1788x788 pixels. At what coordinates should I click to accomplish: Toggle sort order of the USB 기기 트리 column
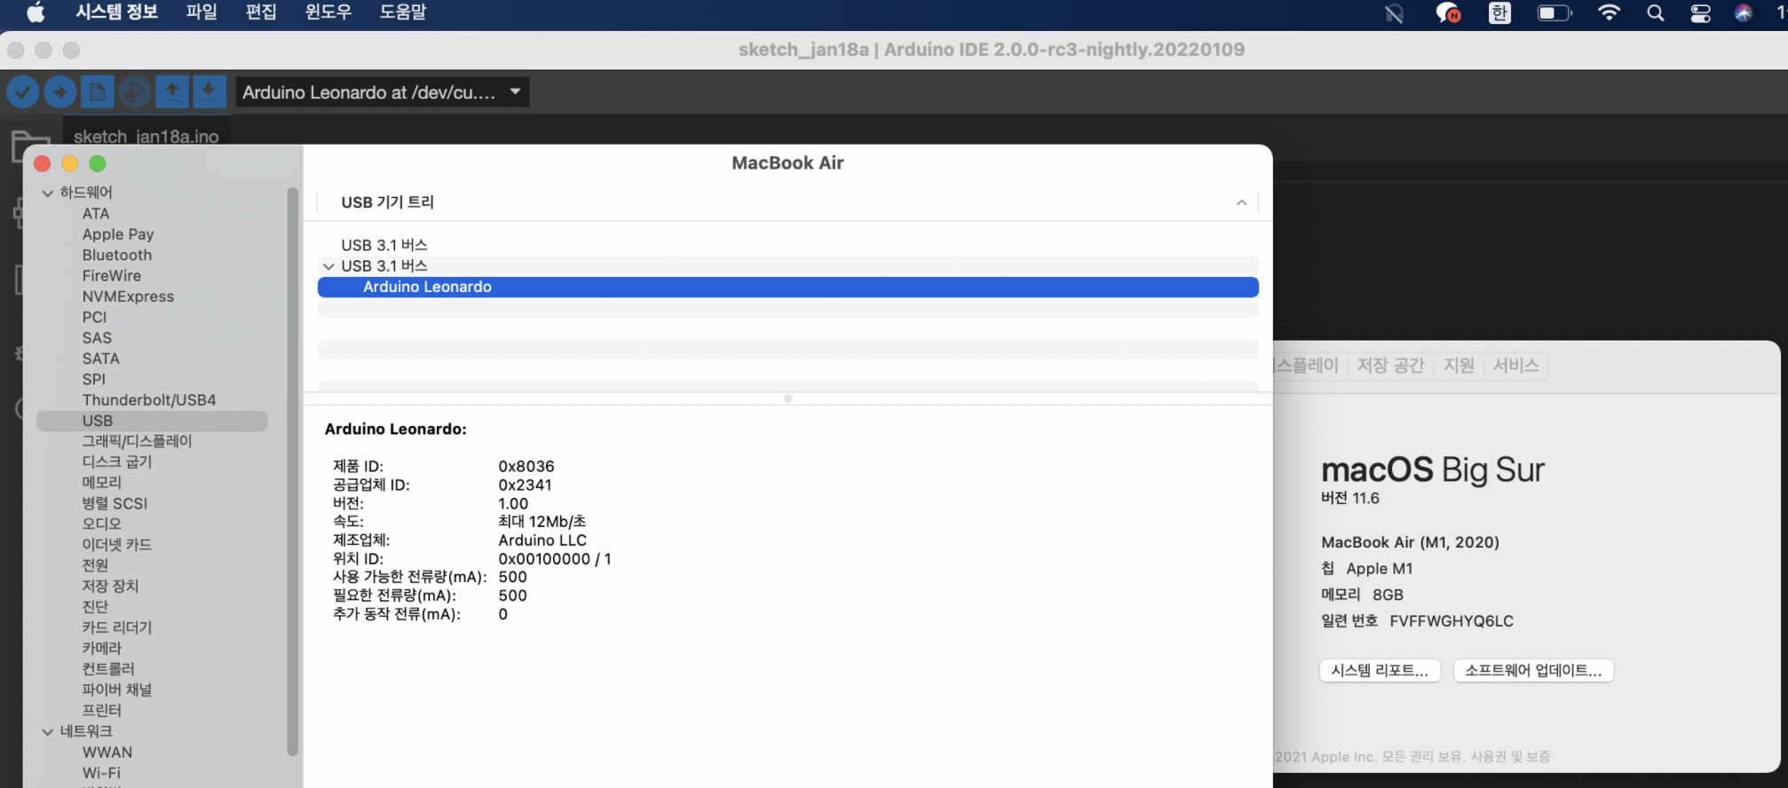click(x=1241, y=203)
